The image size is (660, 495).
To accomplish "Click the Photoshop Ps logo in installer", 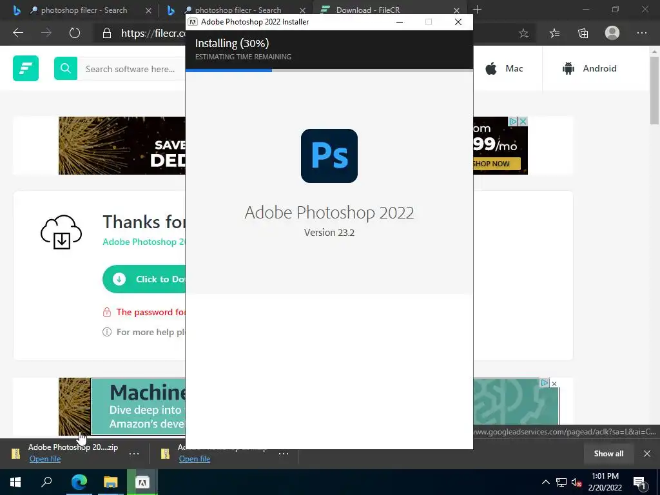I will pyautogui.click(x=329, y=156).
